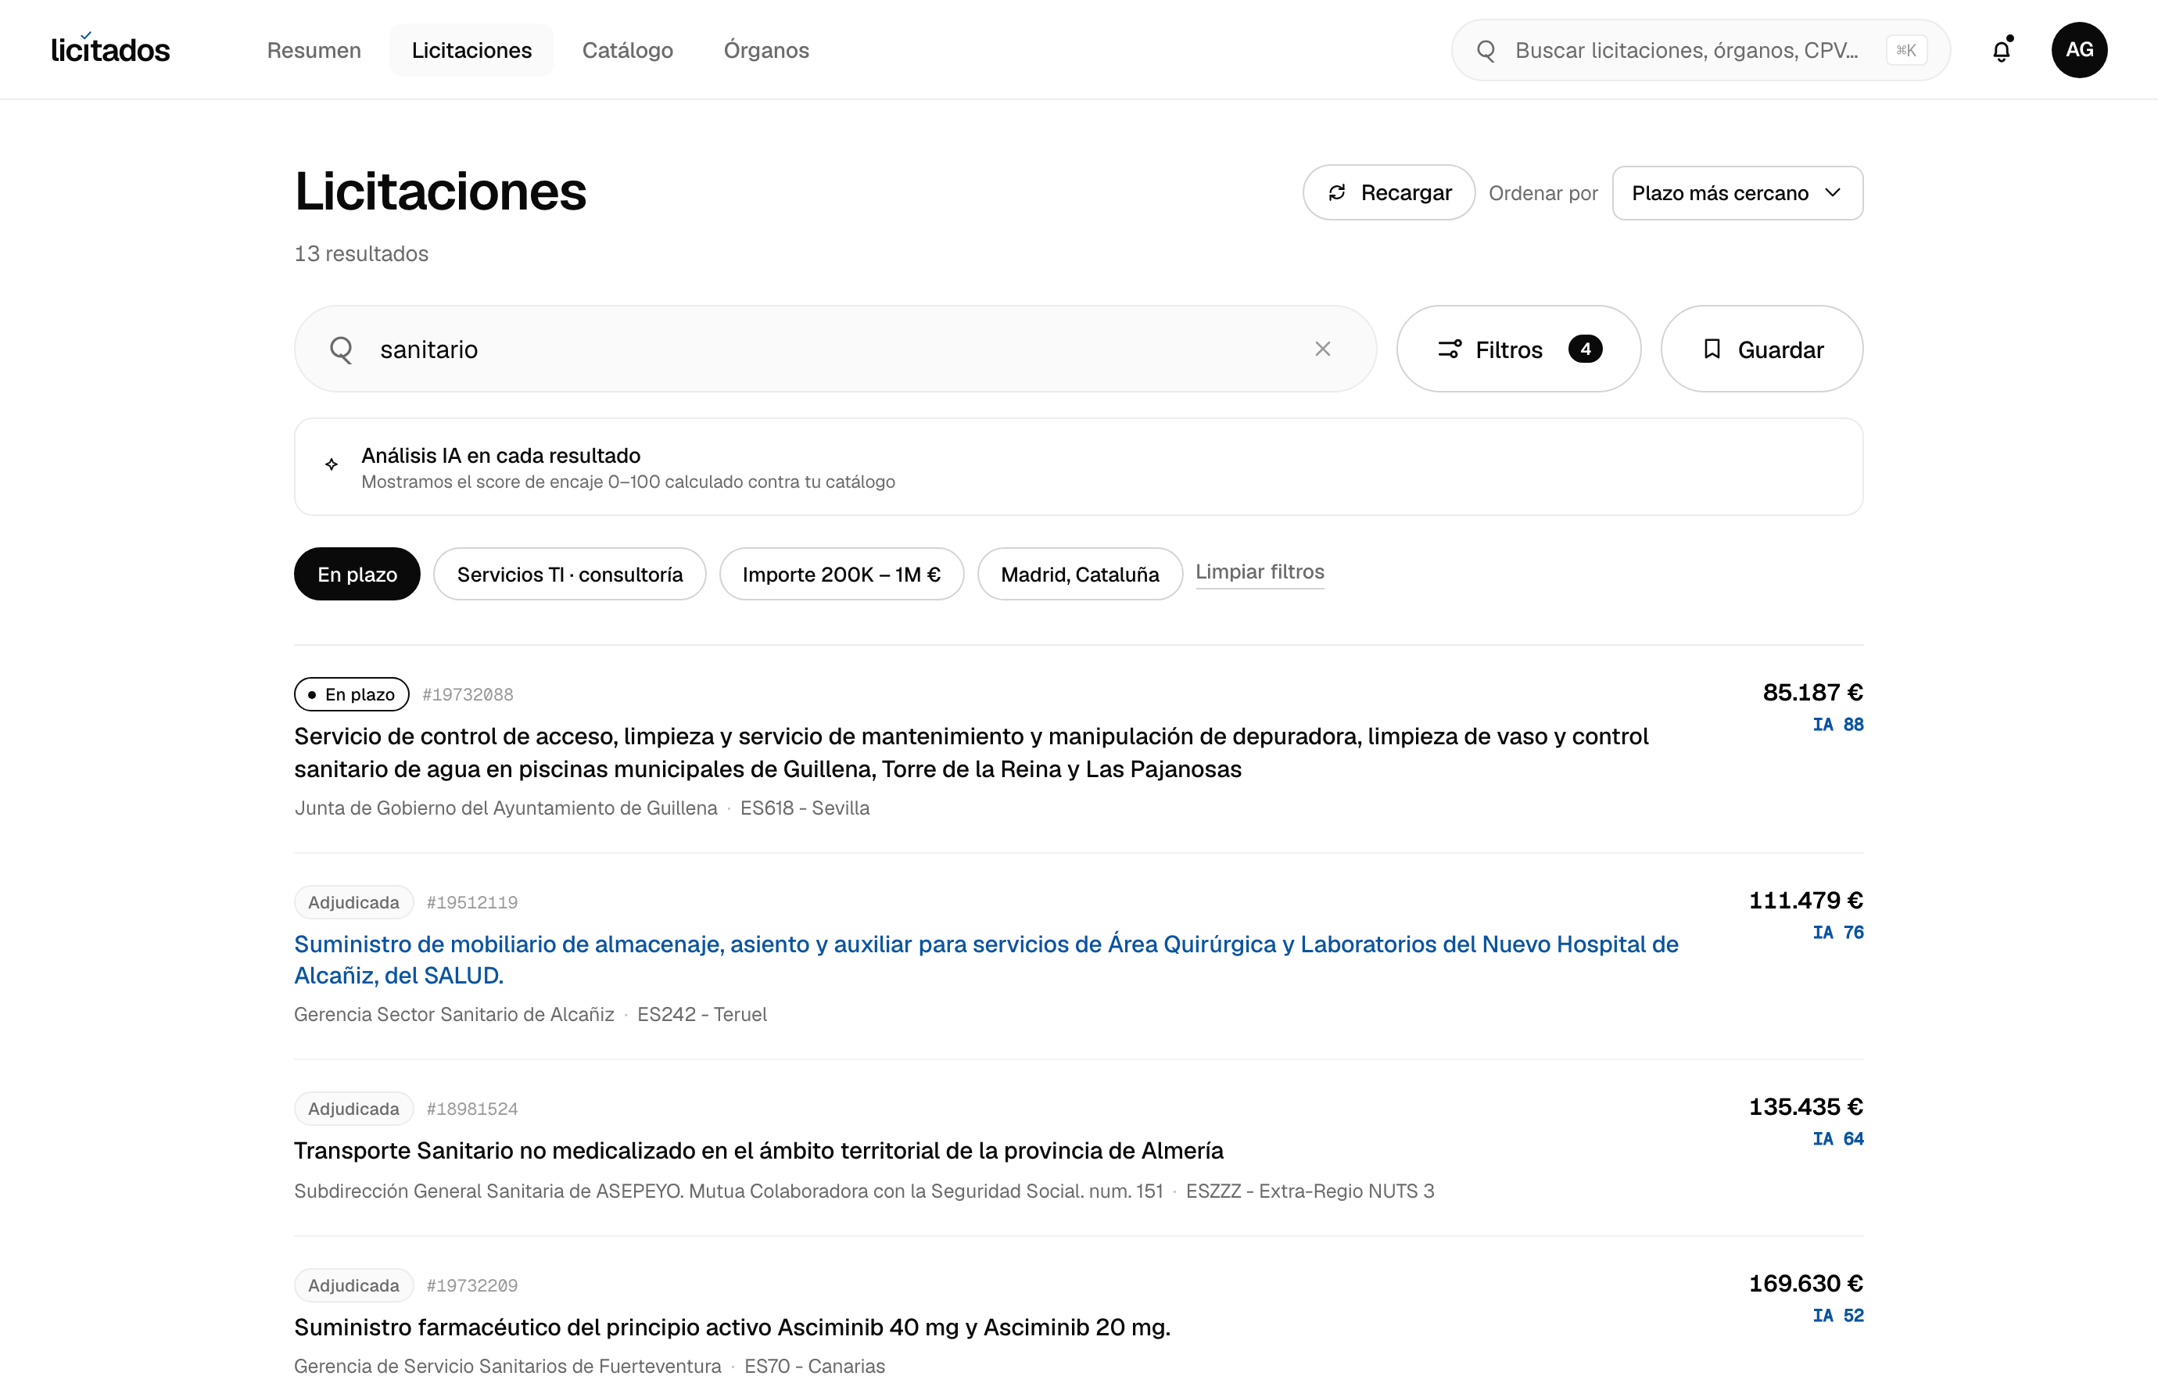Reload results with Recargar button
Image resolution: width=2158 pixels, height=1376 pixels.
[x=1388, y=192]
